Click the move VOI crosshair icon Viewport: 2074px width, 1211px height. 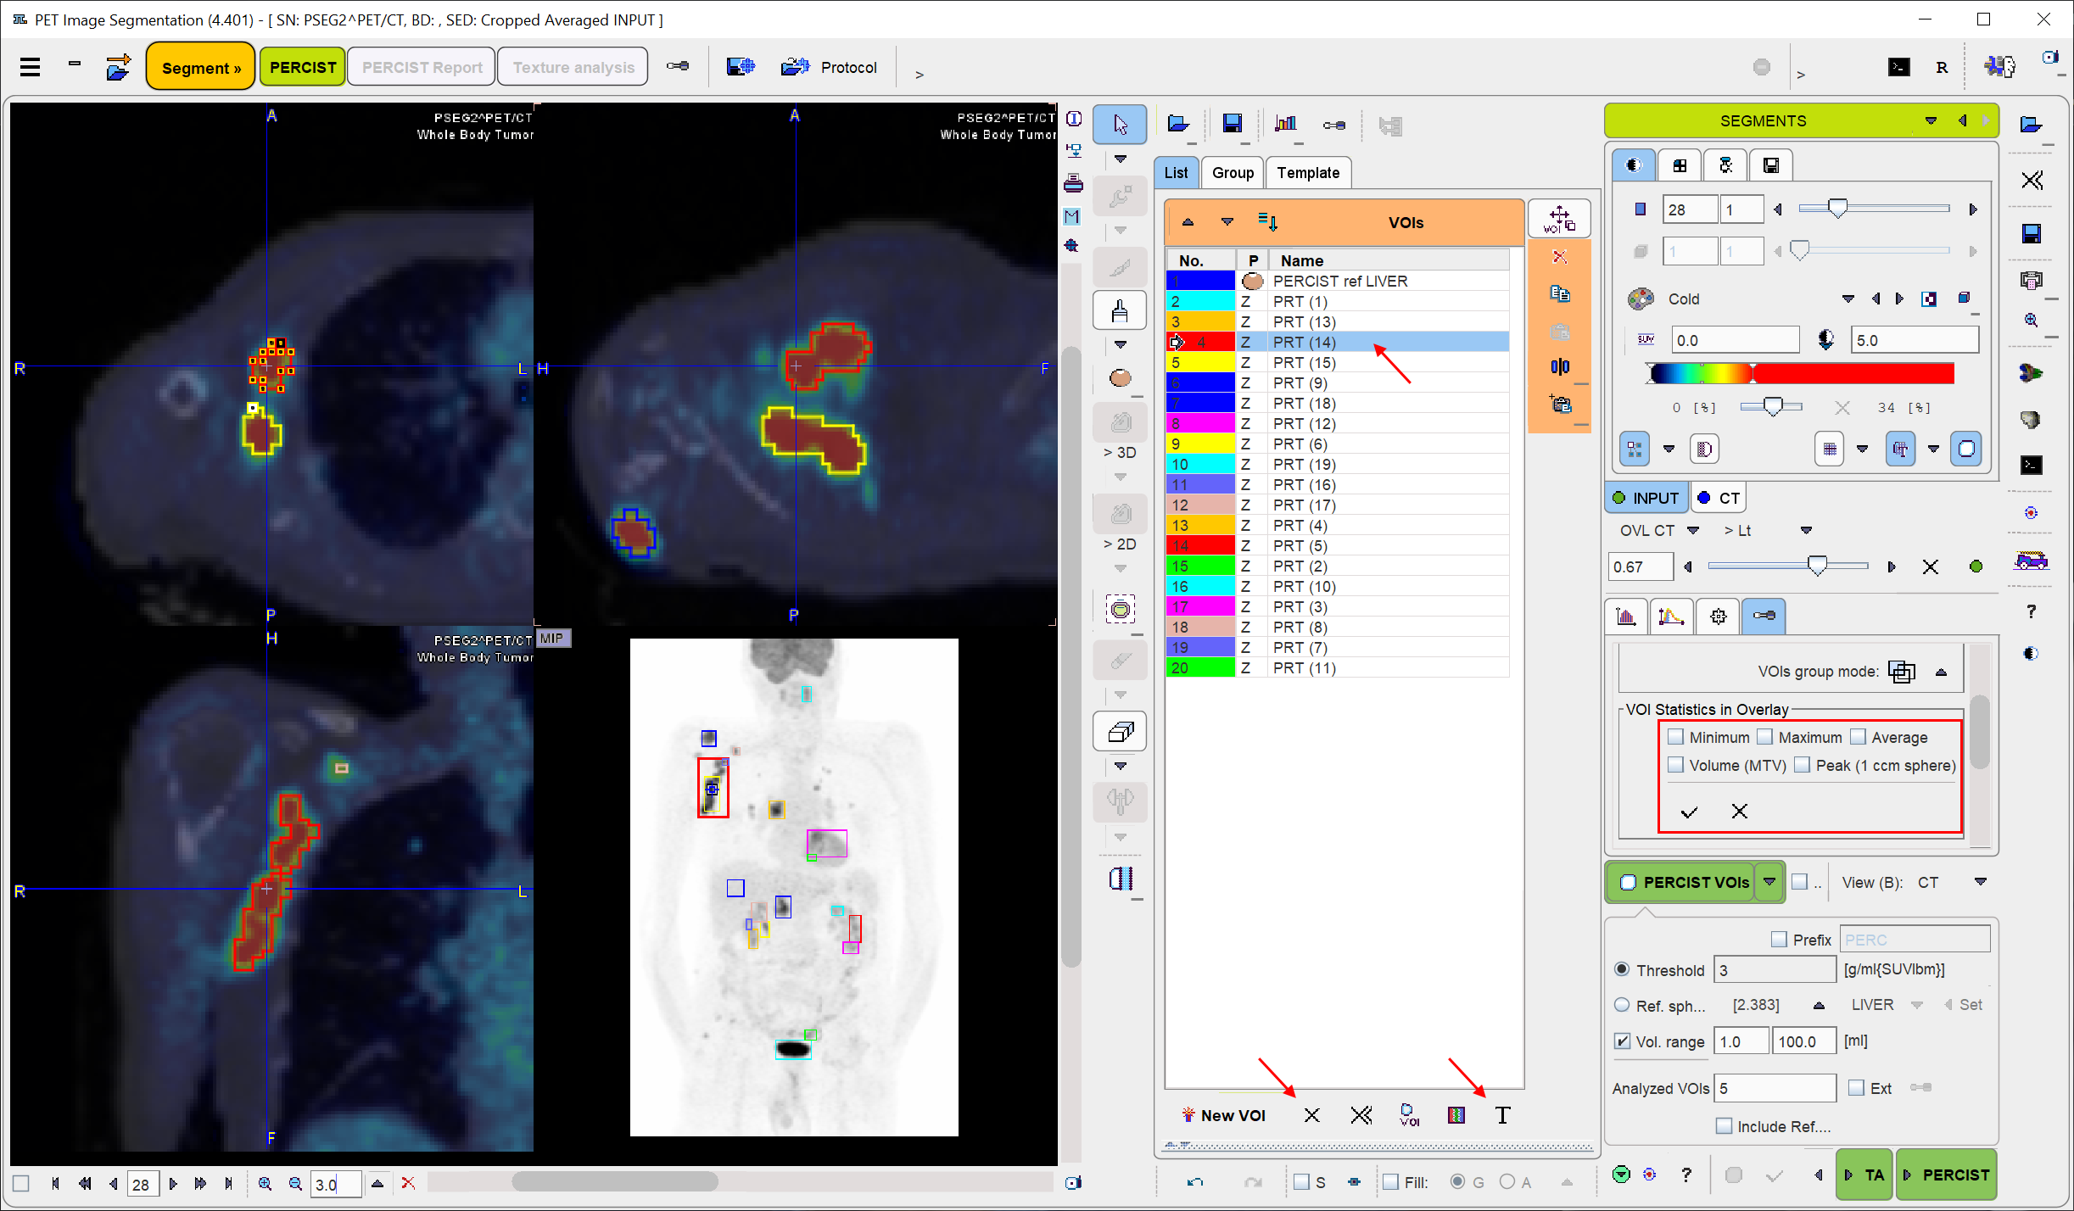click(x=1559, y=219)
